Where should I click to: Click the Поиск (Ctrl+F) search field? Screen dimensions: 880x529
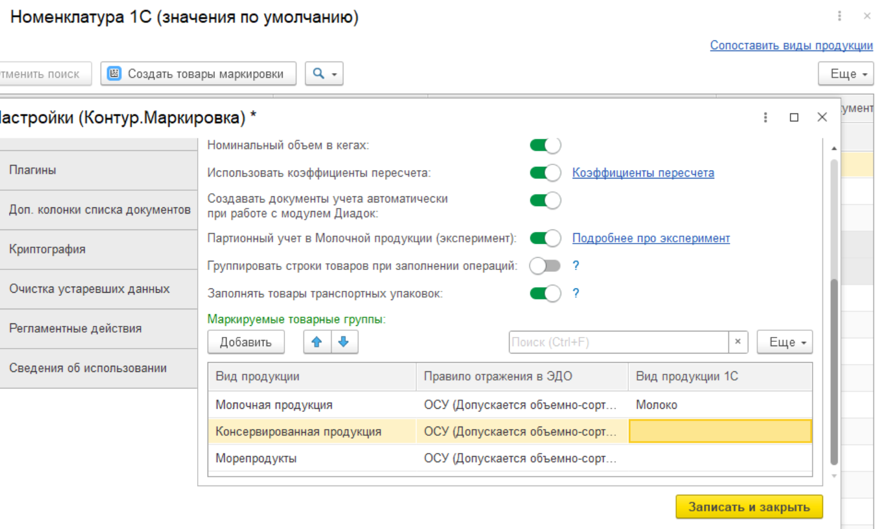point(618,342)
